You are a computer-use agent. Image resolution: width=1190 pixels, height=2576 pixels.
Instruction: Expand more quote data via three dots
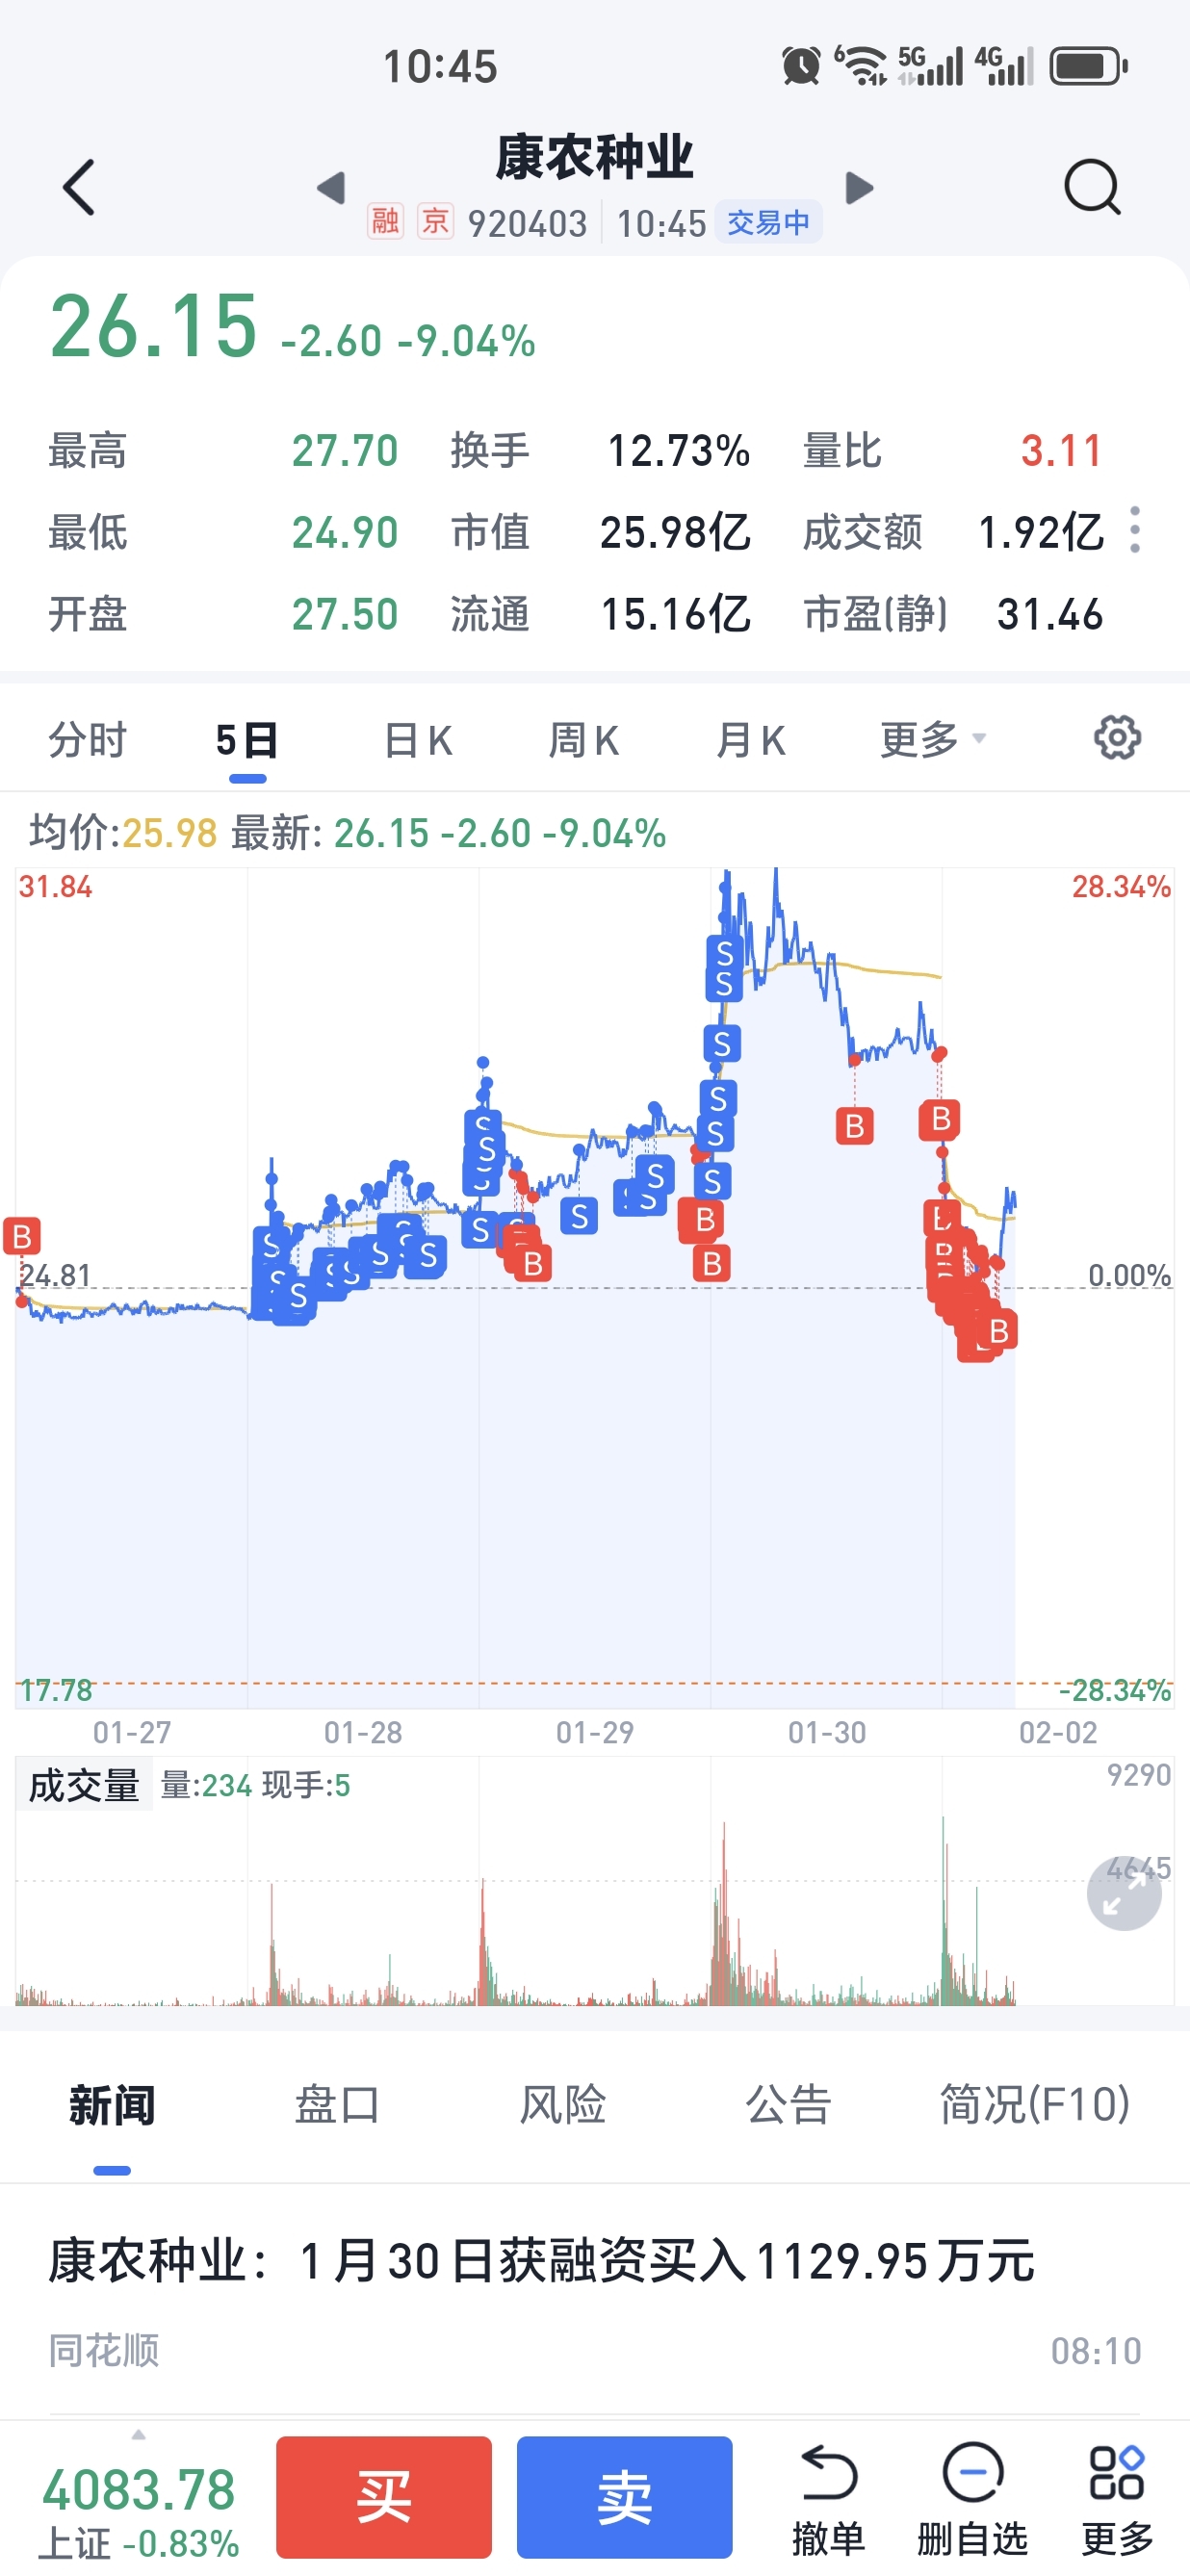pos(1134,530)
